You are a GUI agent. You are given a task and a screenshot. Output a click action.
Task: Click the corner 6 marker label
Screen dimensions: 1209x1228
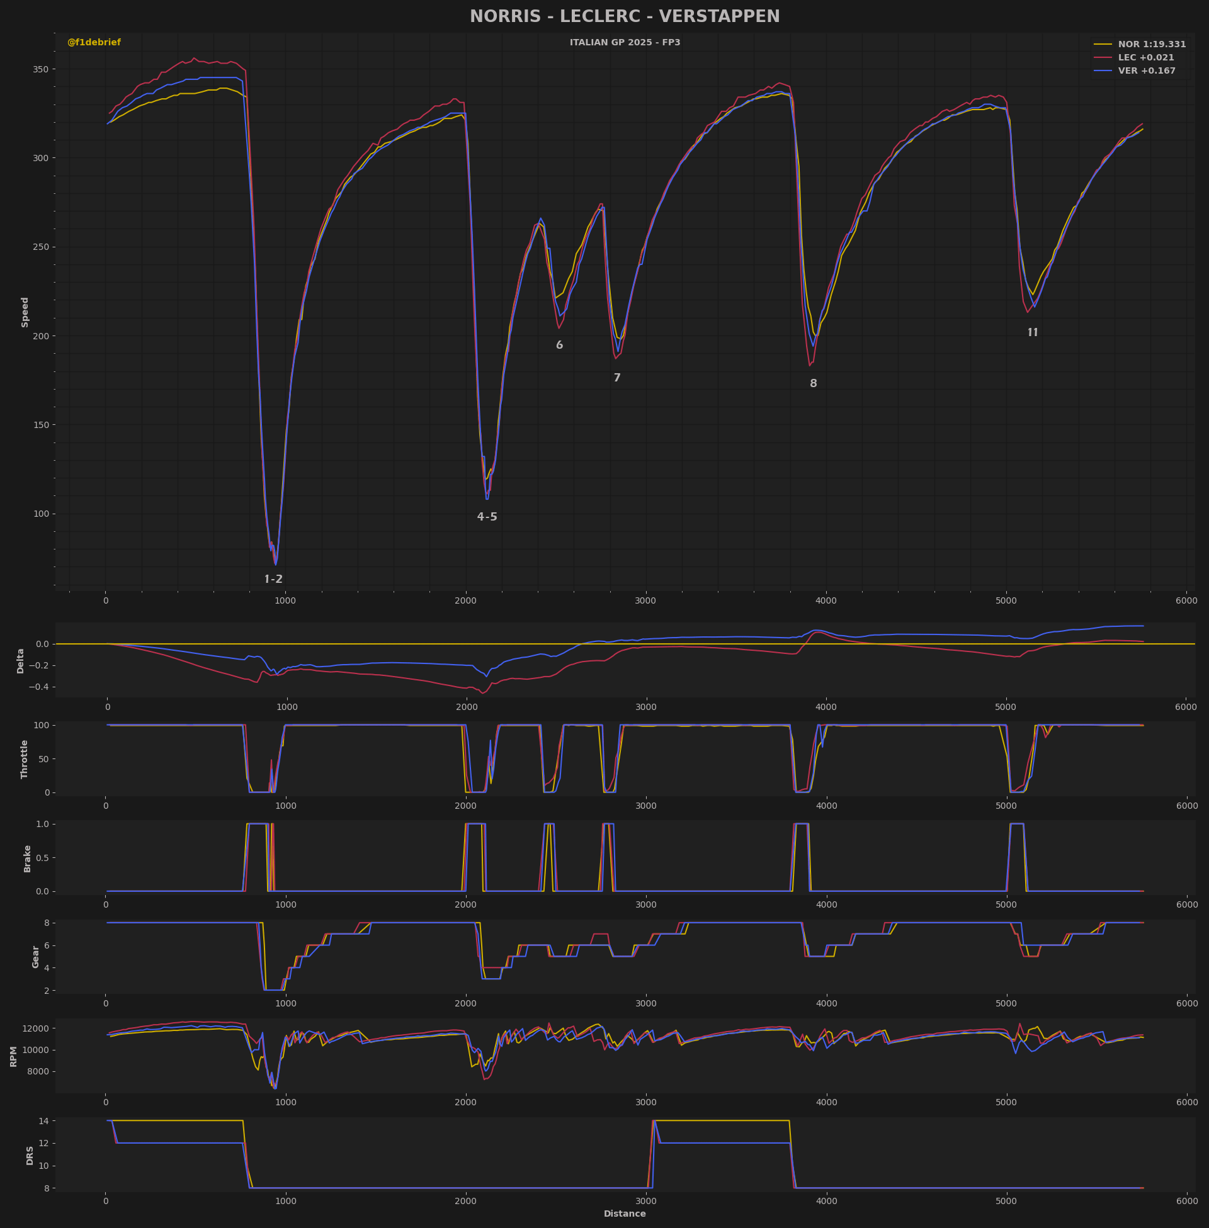[x=559, y=345]
